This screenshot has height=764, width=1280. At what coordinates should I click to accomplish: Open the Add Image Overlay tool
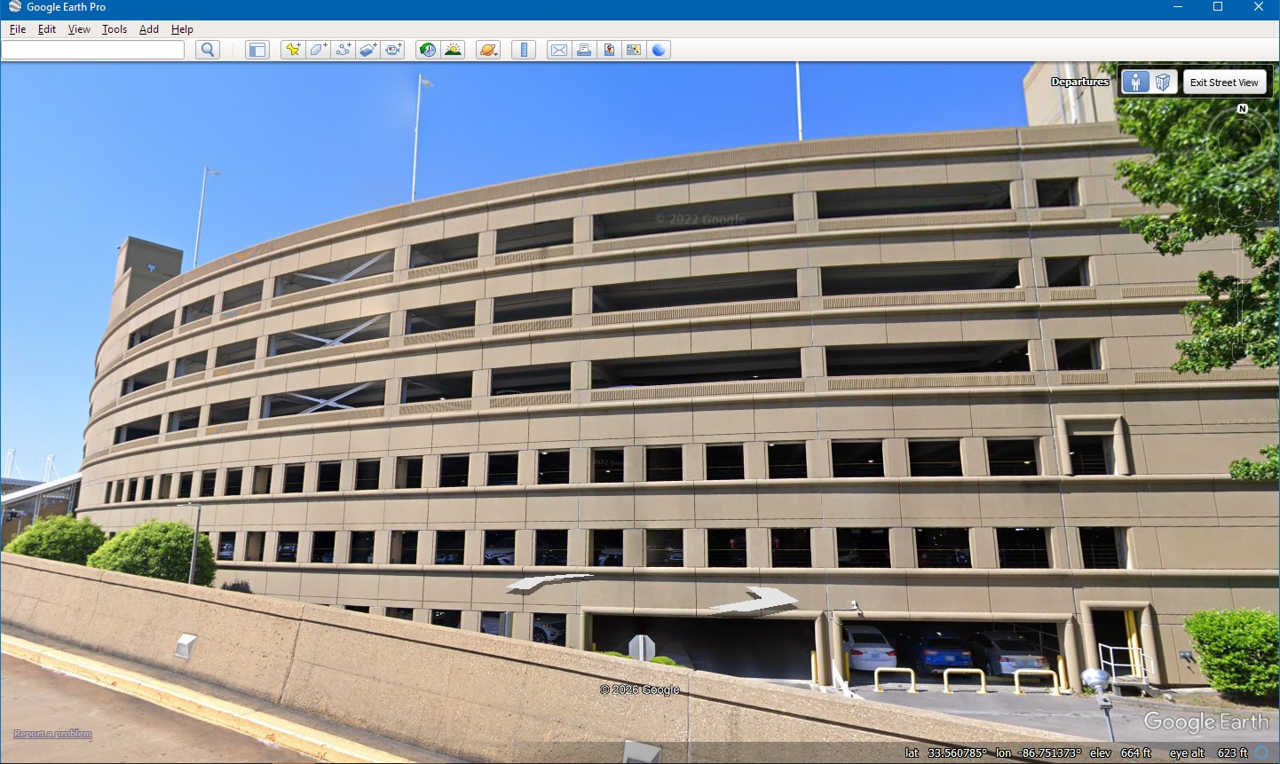pos(367,50)
